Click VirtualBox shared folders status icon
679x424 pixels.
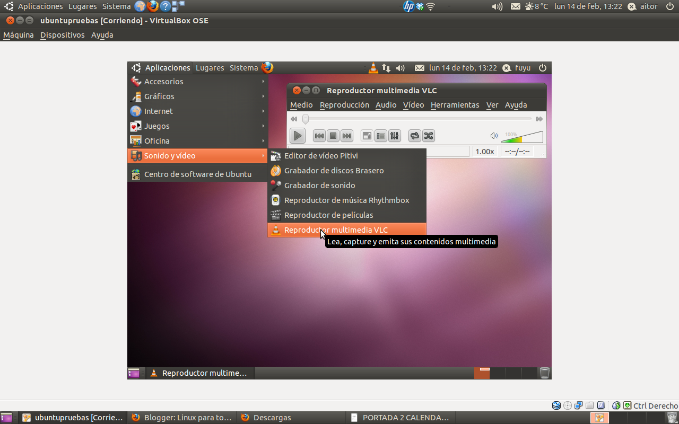click(590, 405)
